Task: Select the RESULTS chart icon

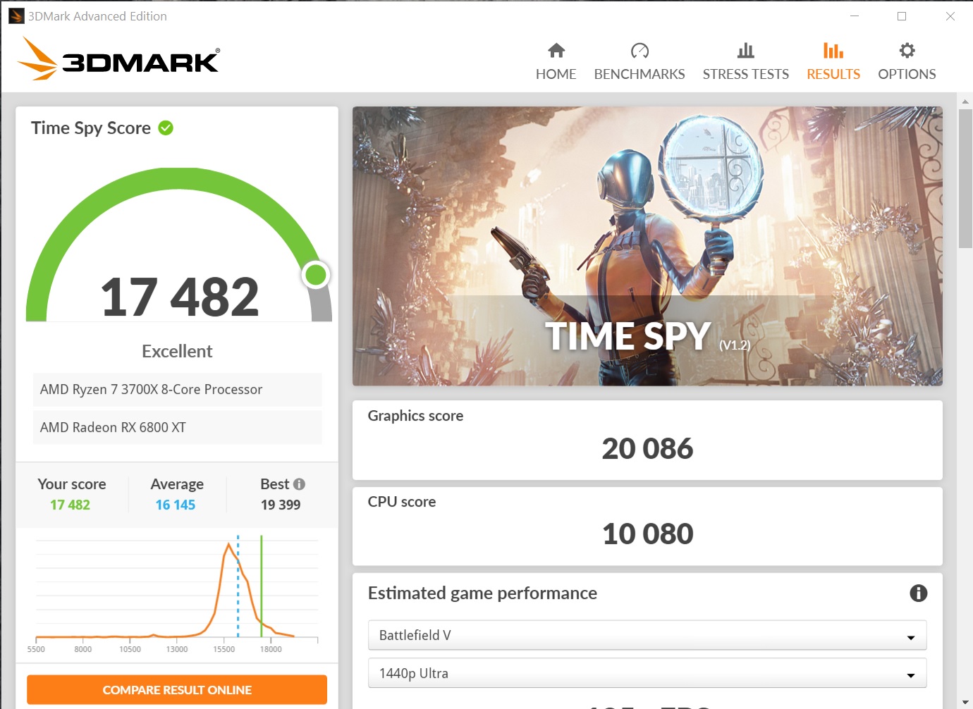Action: [833, 50]
